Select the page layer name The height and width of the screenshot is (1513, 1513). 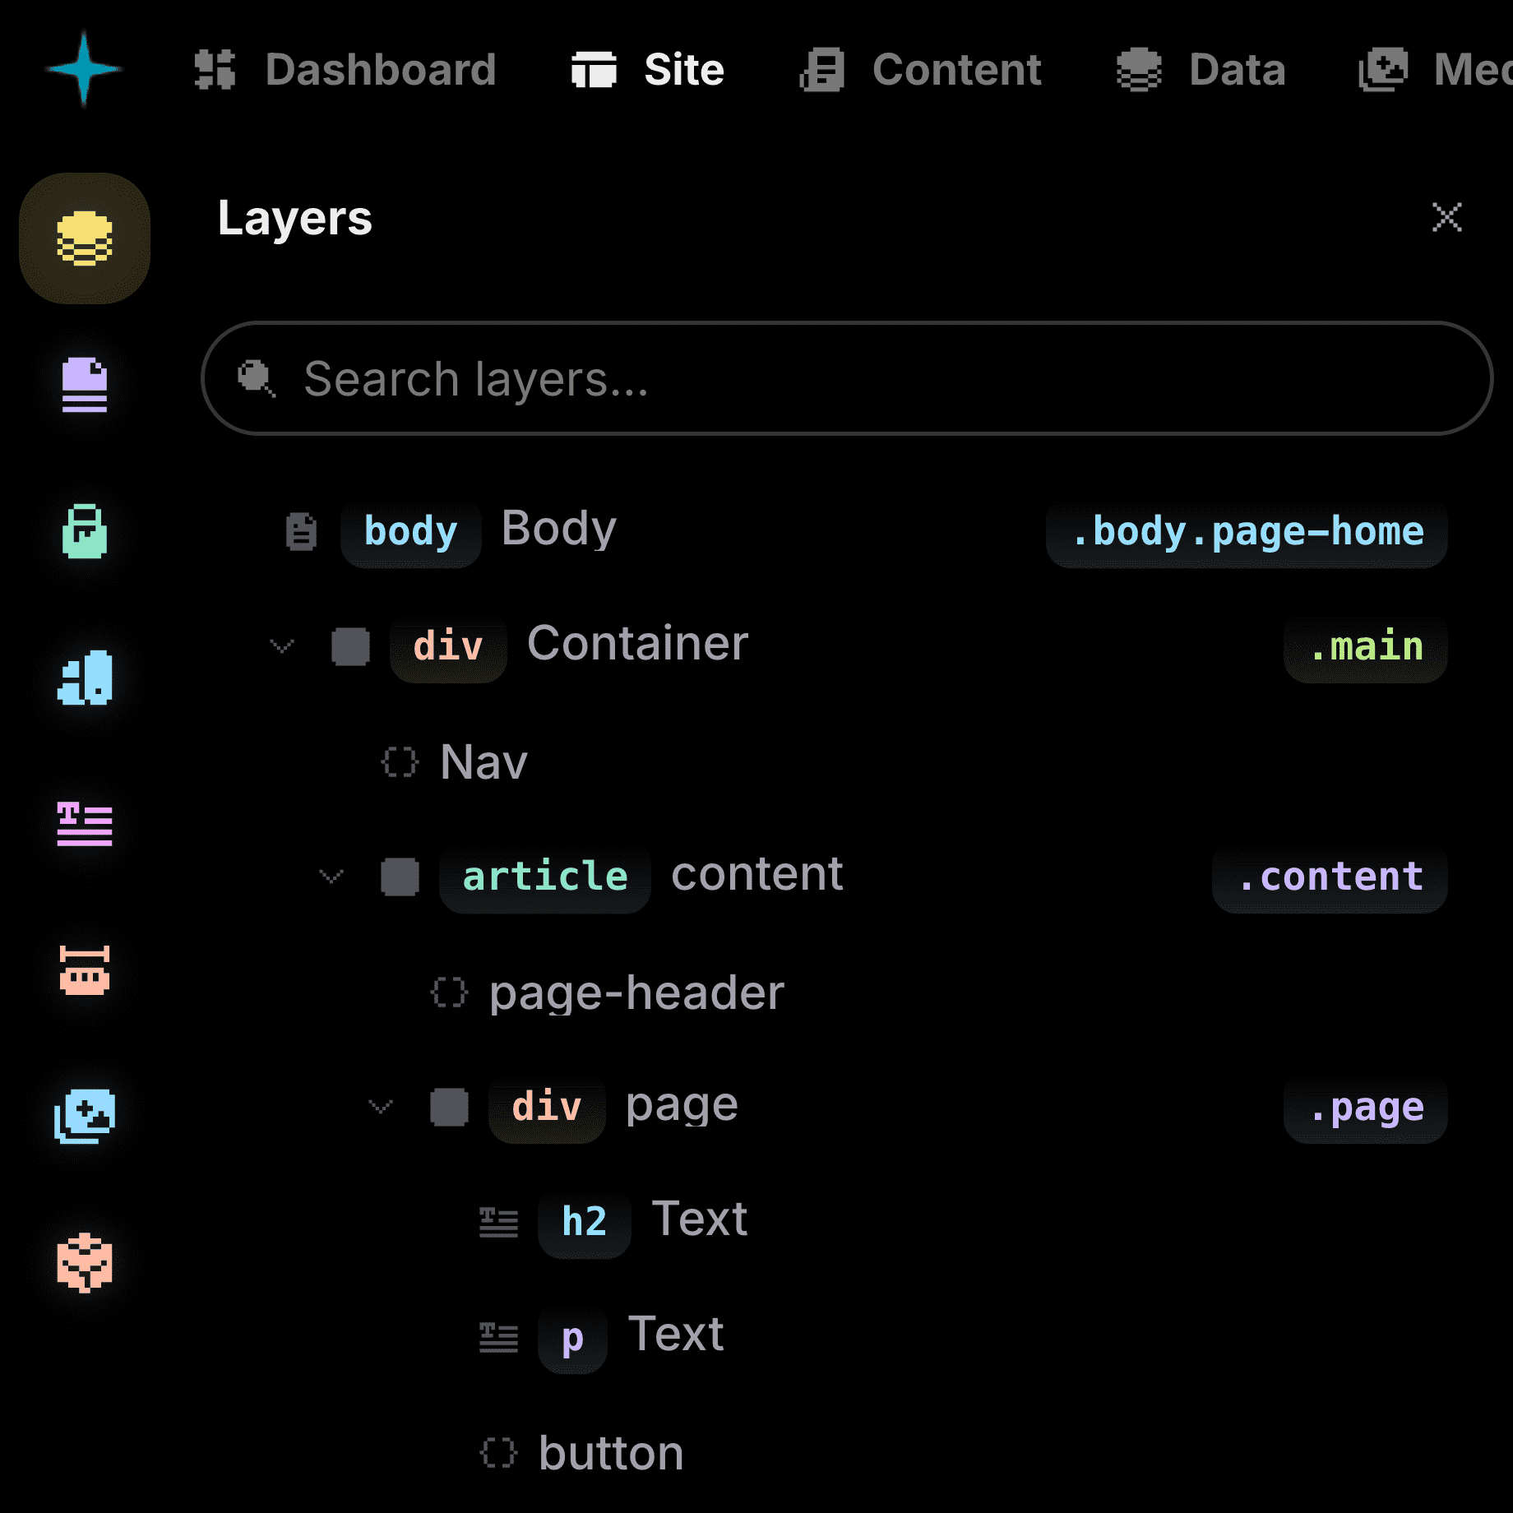coord(682,1107)
